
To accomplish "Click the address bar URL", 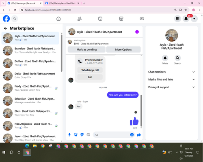I will point(48,10).
